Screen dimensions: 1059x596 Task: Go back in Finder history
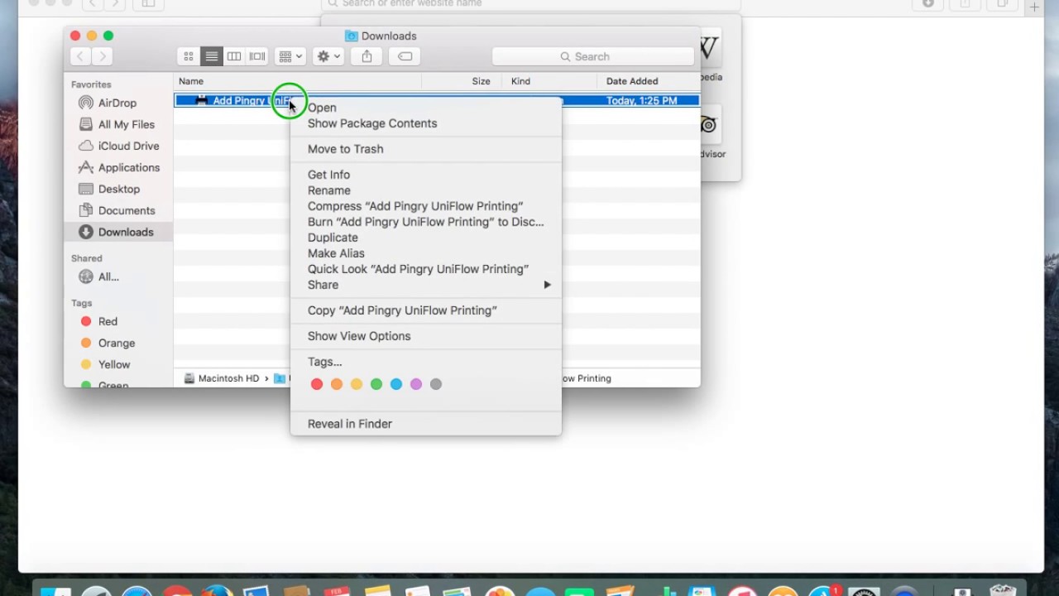pyautogui.click(x=80, y=56)
